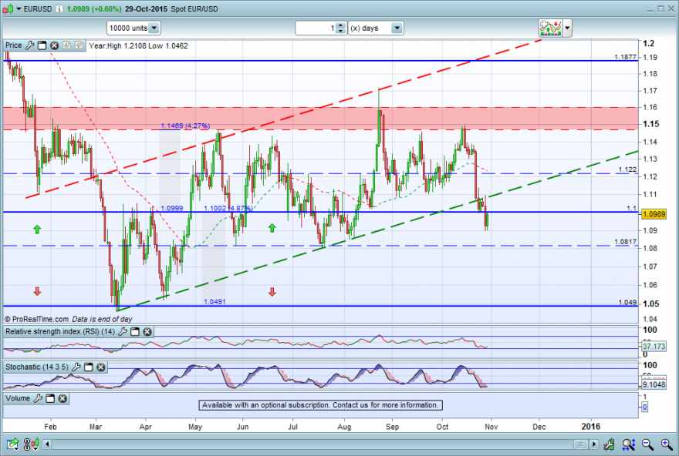
Task: Open RSI indicator wrench settings
Action: click(123, 331)
